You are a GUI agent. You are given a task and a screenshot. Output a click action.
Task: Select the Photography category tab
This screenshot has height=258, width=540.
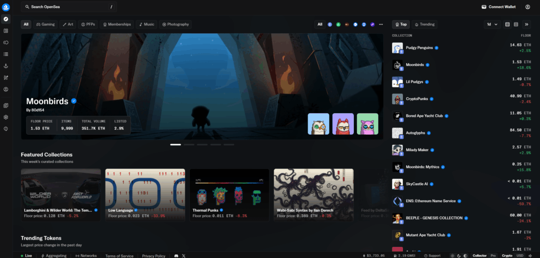[x=176, y=24]
